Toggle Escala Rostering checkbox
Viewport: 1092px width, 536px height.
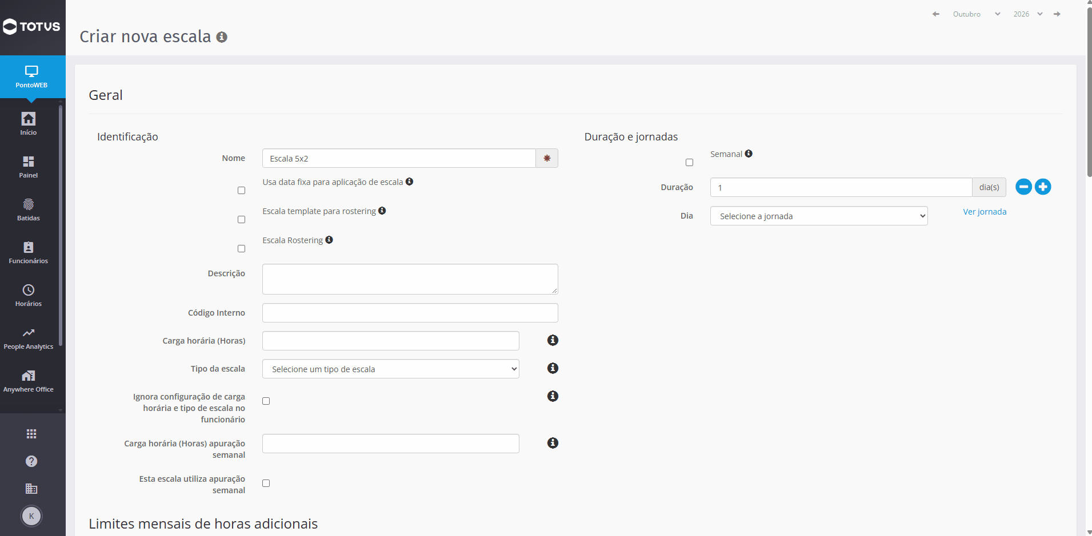point(241,249)
